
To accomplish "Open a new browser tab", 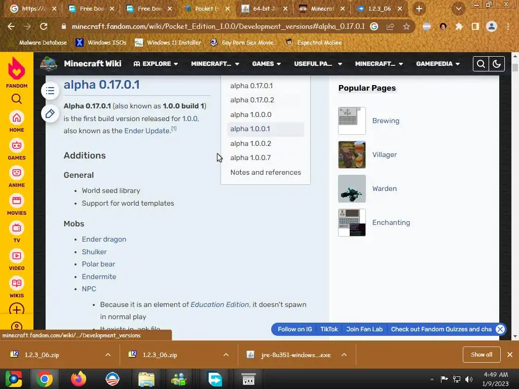I will [x=419, y=9].
